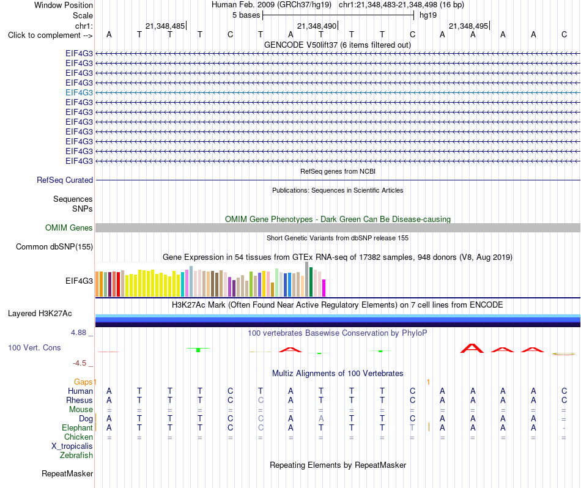The height and width of the screenshot is (488, 581).
Task: Click the Common dbSNP(155) label
Action: [x=54, y=247]
